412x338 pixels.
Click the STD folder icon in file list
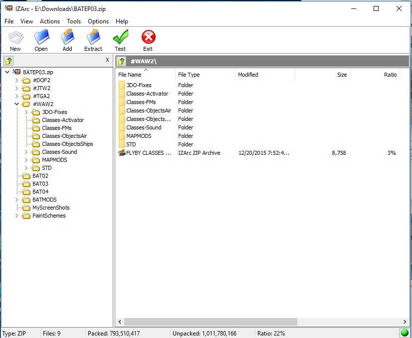coord(122,144)
